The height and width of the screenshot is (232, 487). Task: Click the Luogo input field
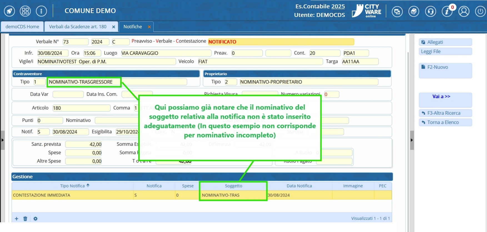coord(166,53)
